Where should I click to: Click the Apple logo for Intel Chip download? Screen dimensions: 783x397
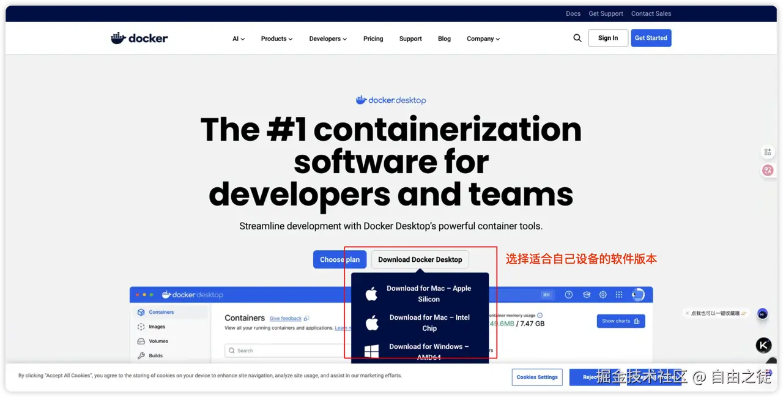[x=371, y=323]
